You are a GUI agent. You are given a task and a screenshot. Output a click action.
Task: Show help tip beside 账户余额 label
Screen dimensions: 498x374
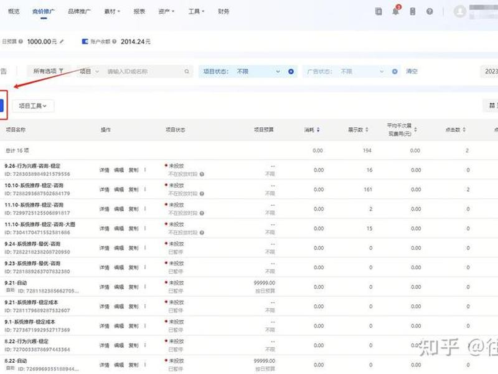tap(115, 41)
